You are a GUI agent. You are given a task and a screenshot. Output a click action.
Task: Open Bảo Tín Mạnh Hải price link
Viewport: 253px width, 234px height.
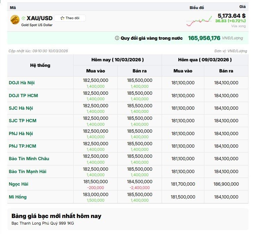tap(27, 171)
